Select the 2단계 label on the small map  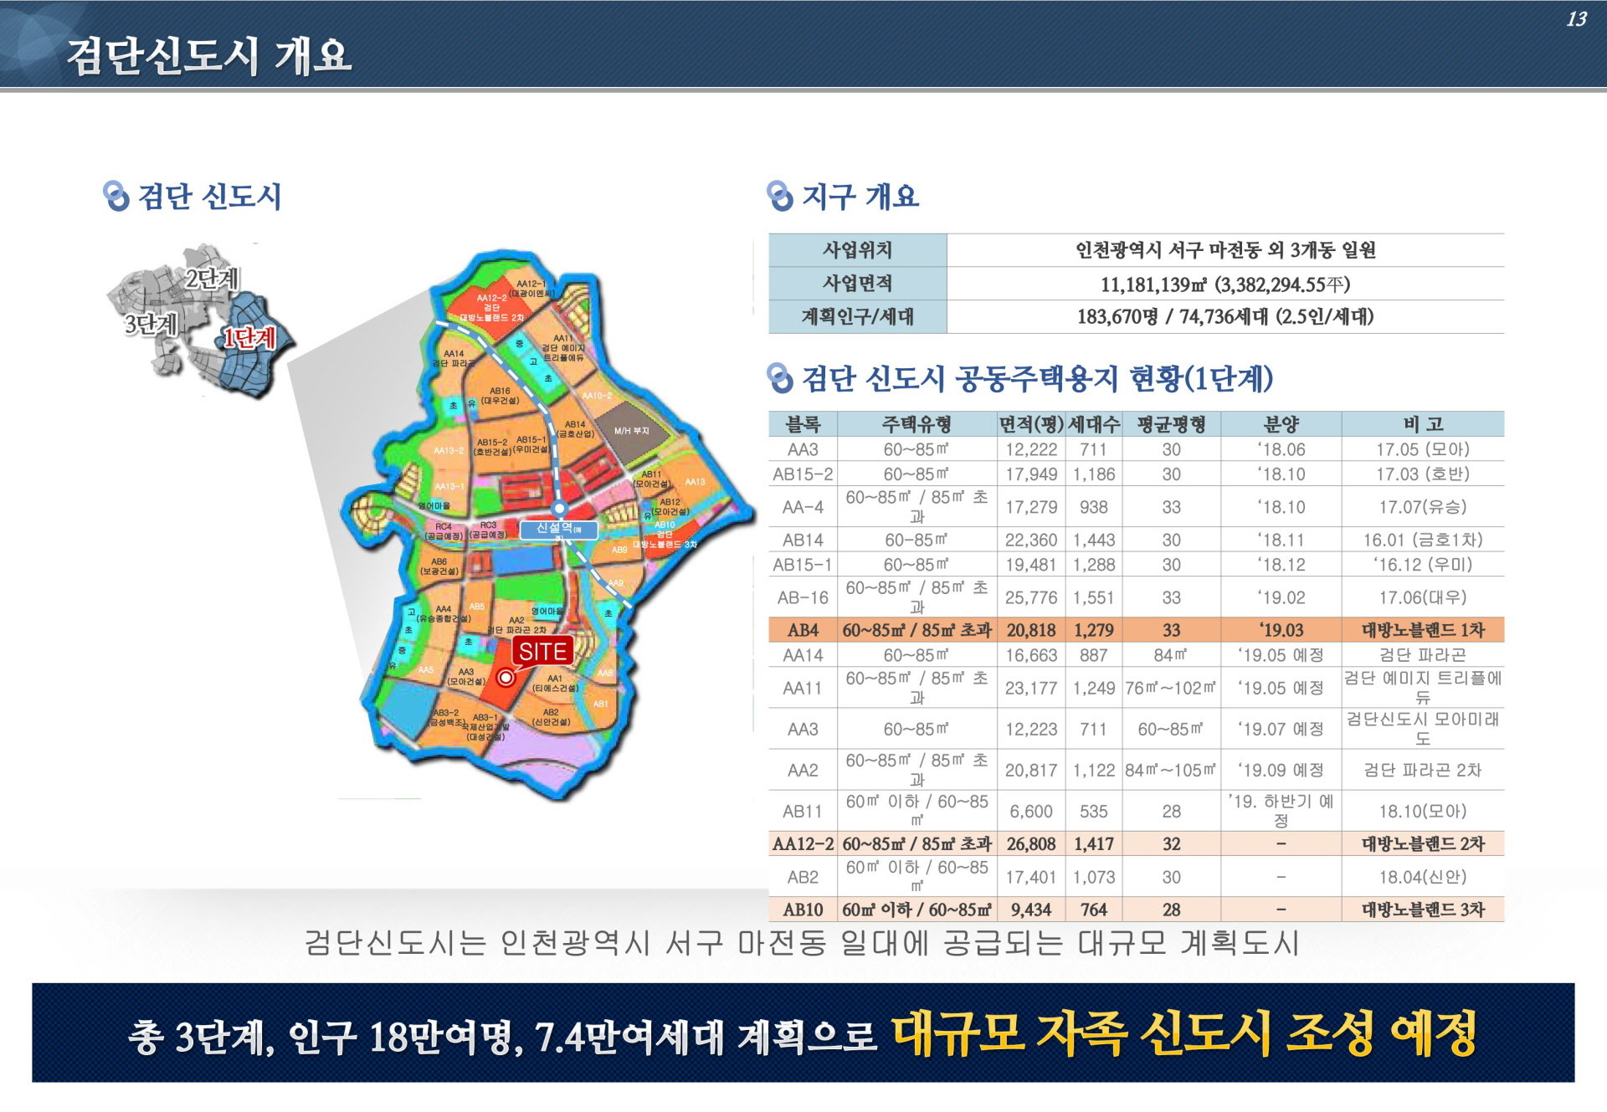212,278
